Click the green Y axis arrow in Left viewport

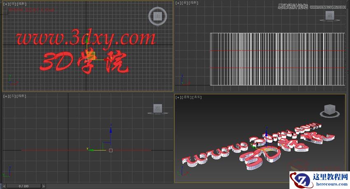click(92, 150)
